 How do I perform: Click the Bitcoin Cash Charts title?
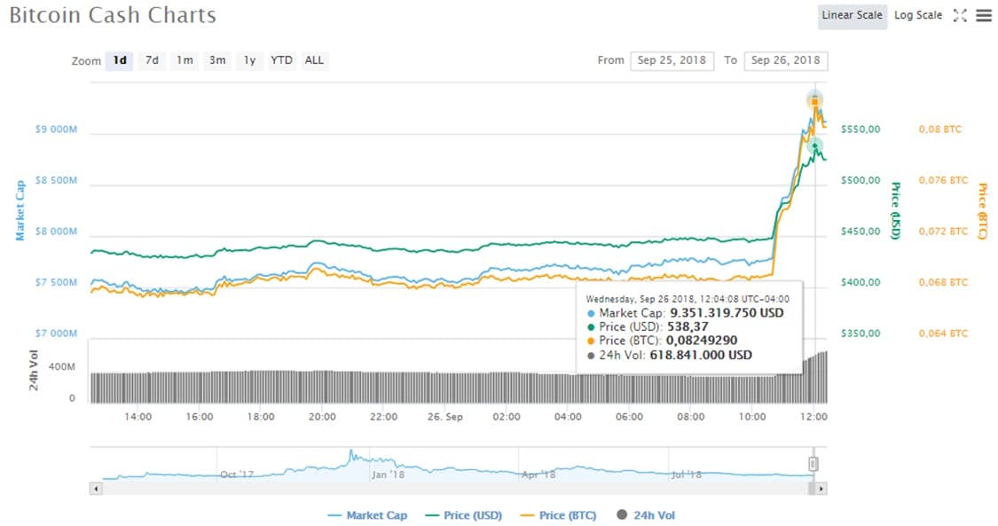[x=113, y=15]
